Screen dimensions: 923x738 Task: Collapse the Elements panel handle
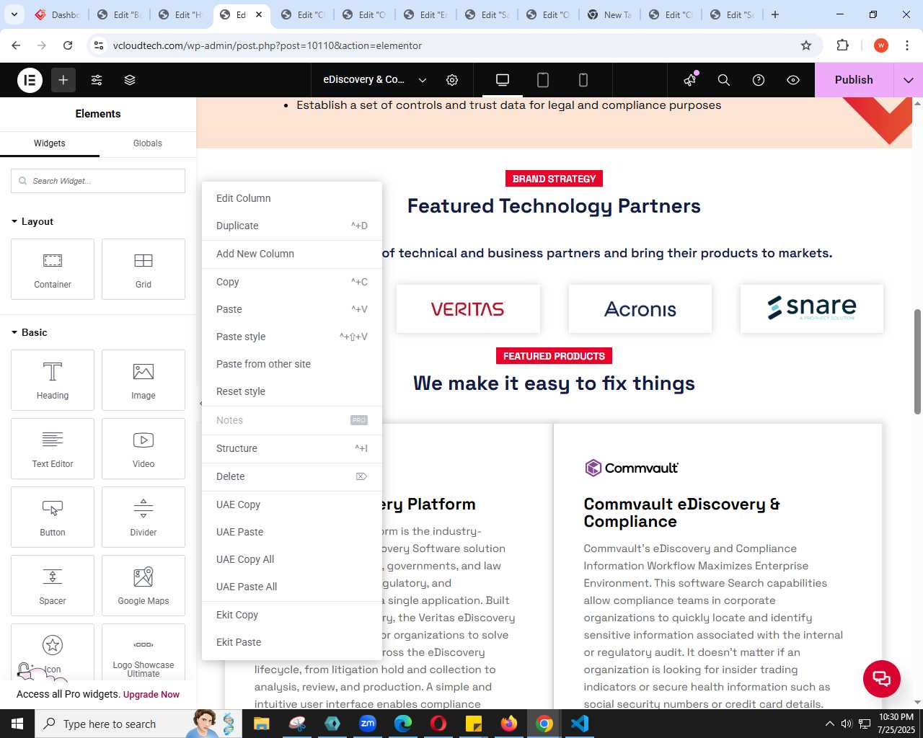click(x=200, y=404)
